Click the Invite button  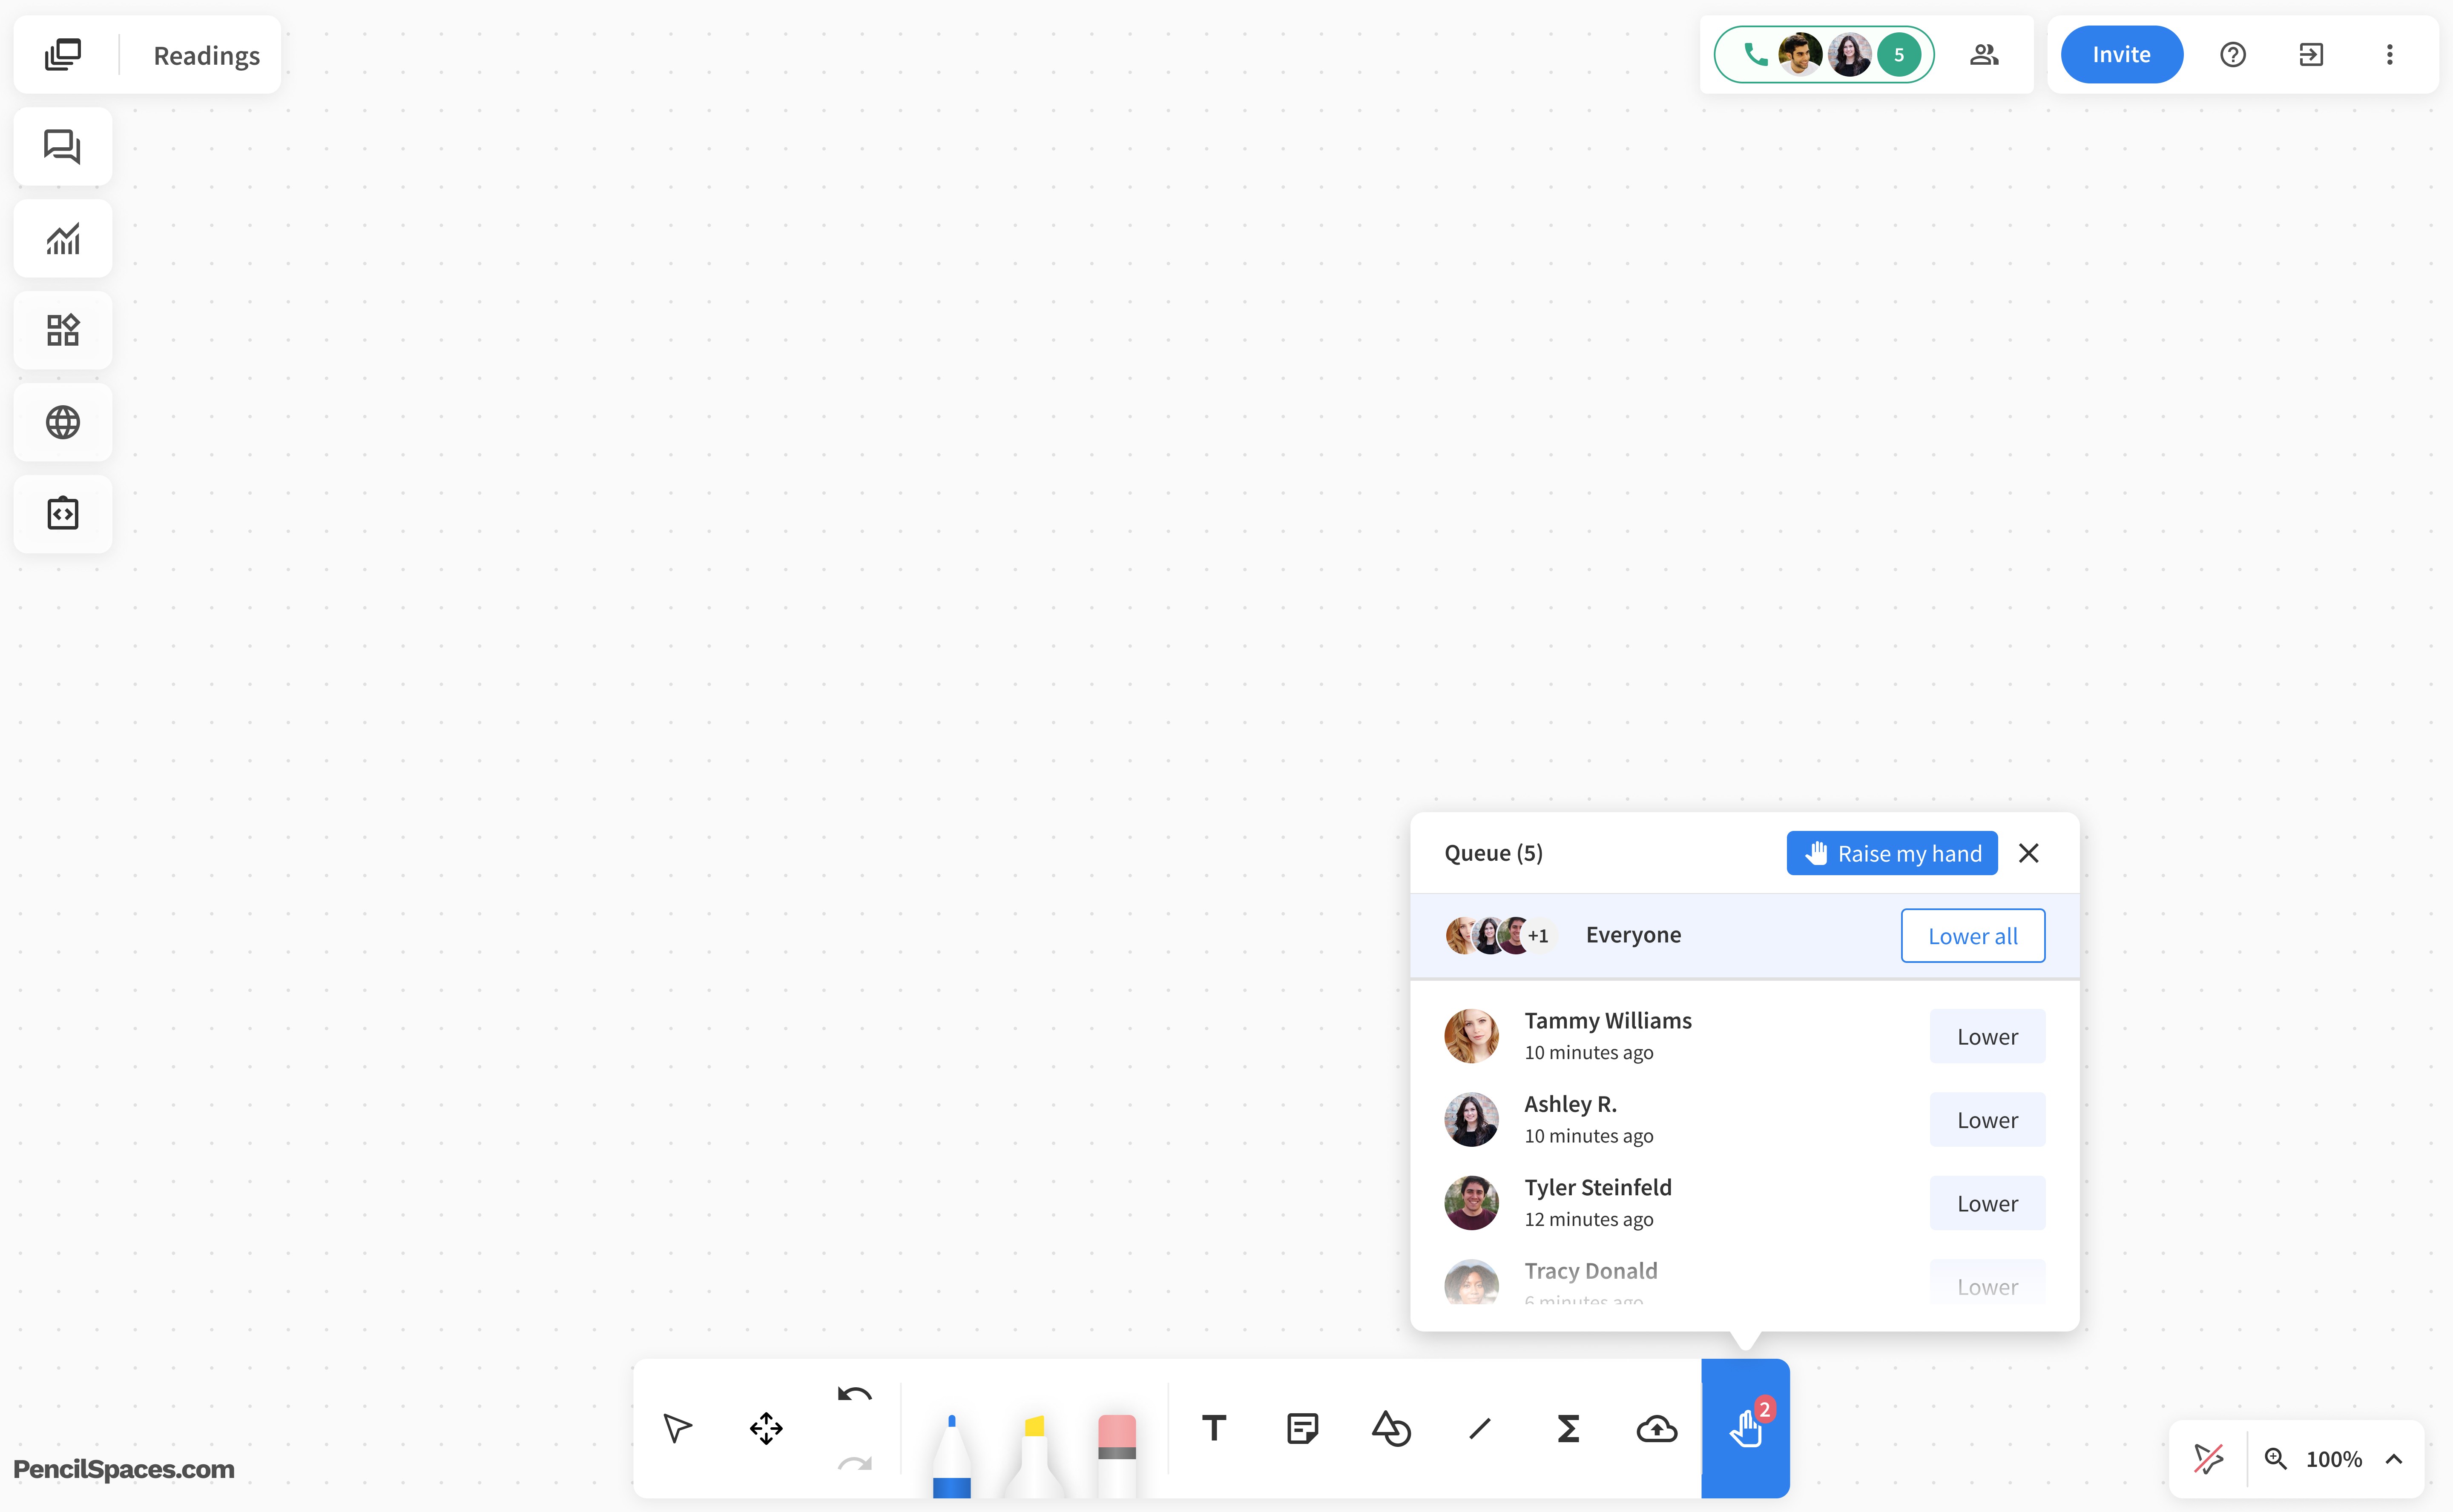point(2121,55)
